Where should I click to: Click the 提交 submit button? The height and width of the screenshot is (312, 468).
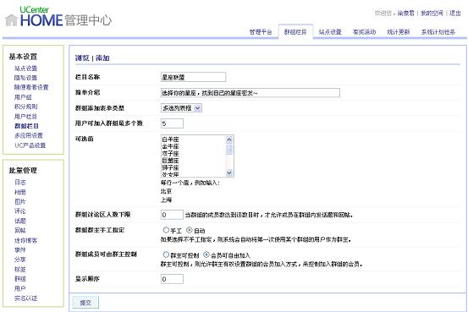point(85,303)
